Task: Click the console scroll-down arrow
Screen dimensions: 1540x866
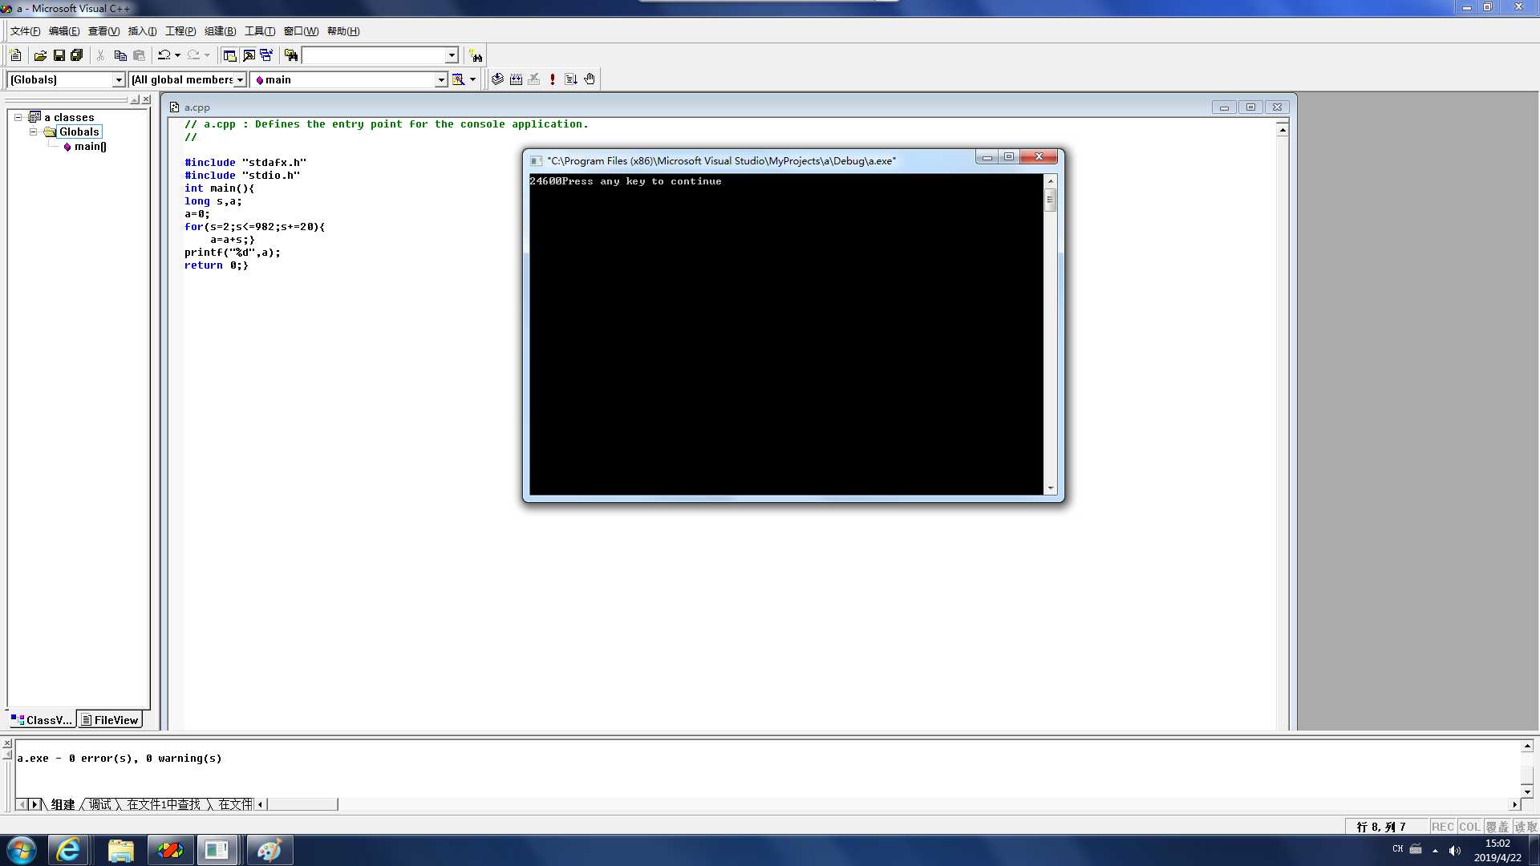Action: click(x=1050, y=488)
